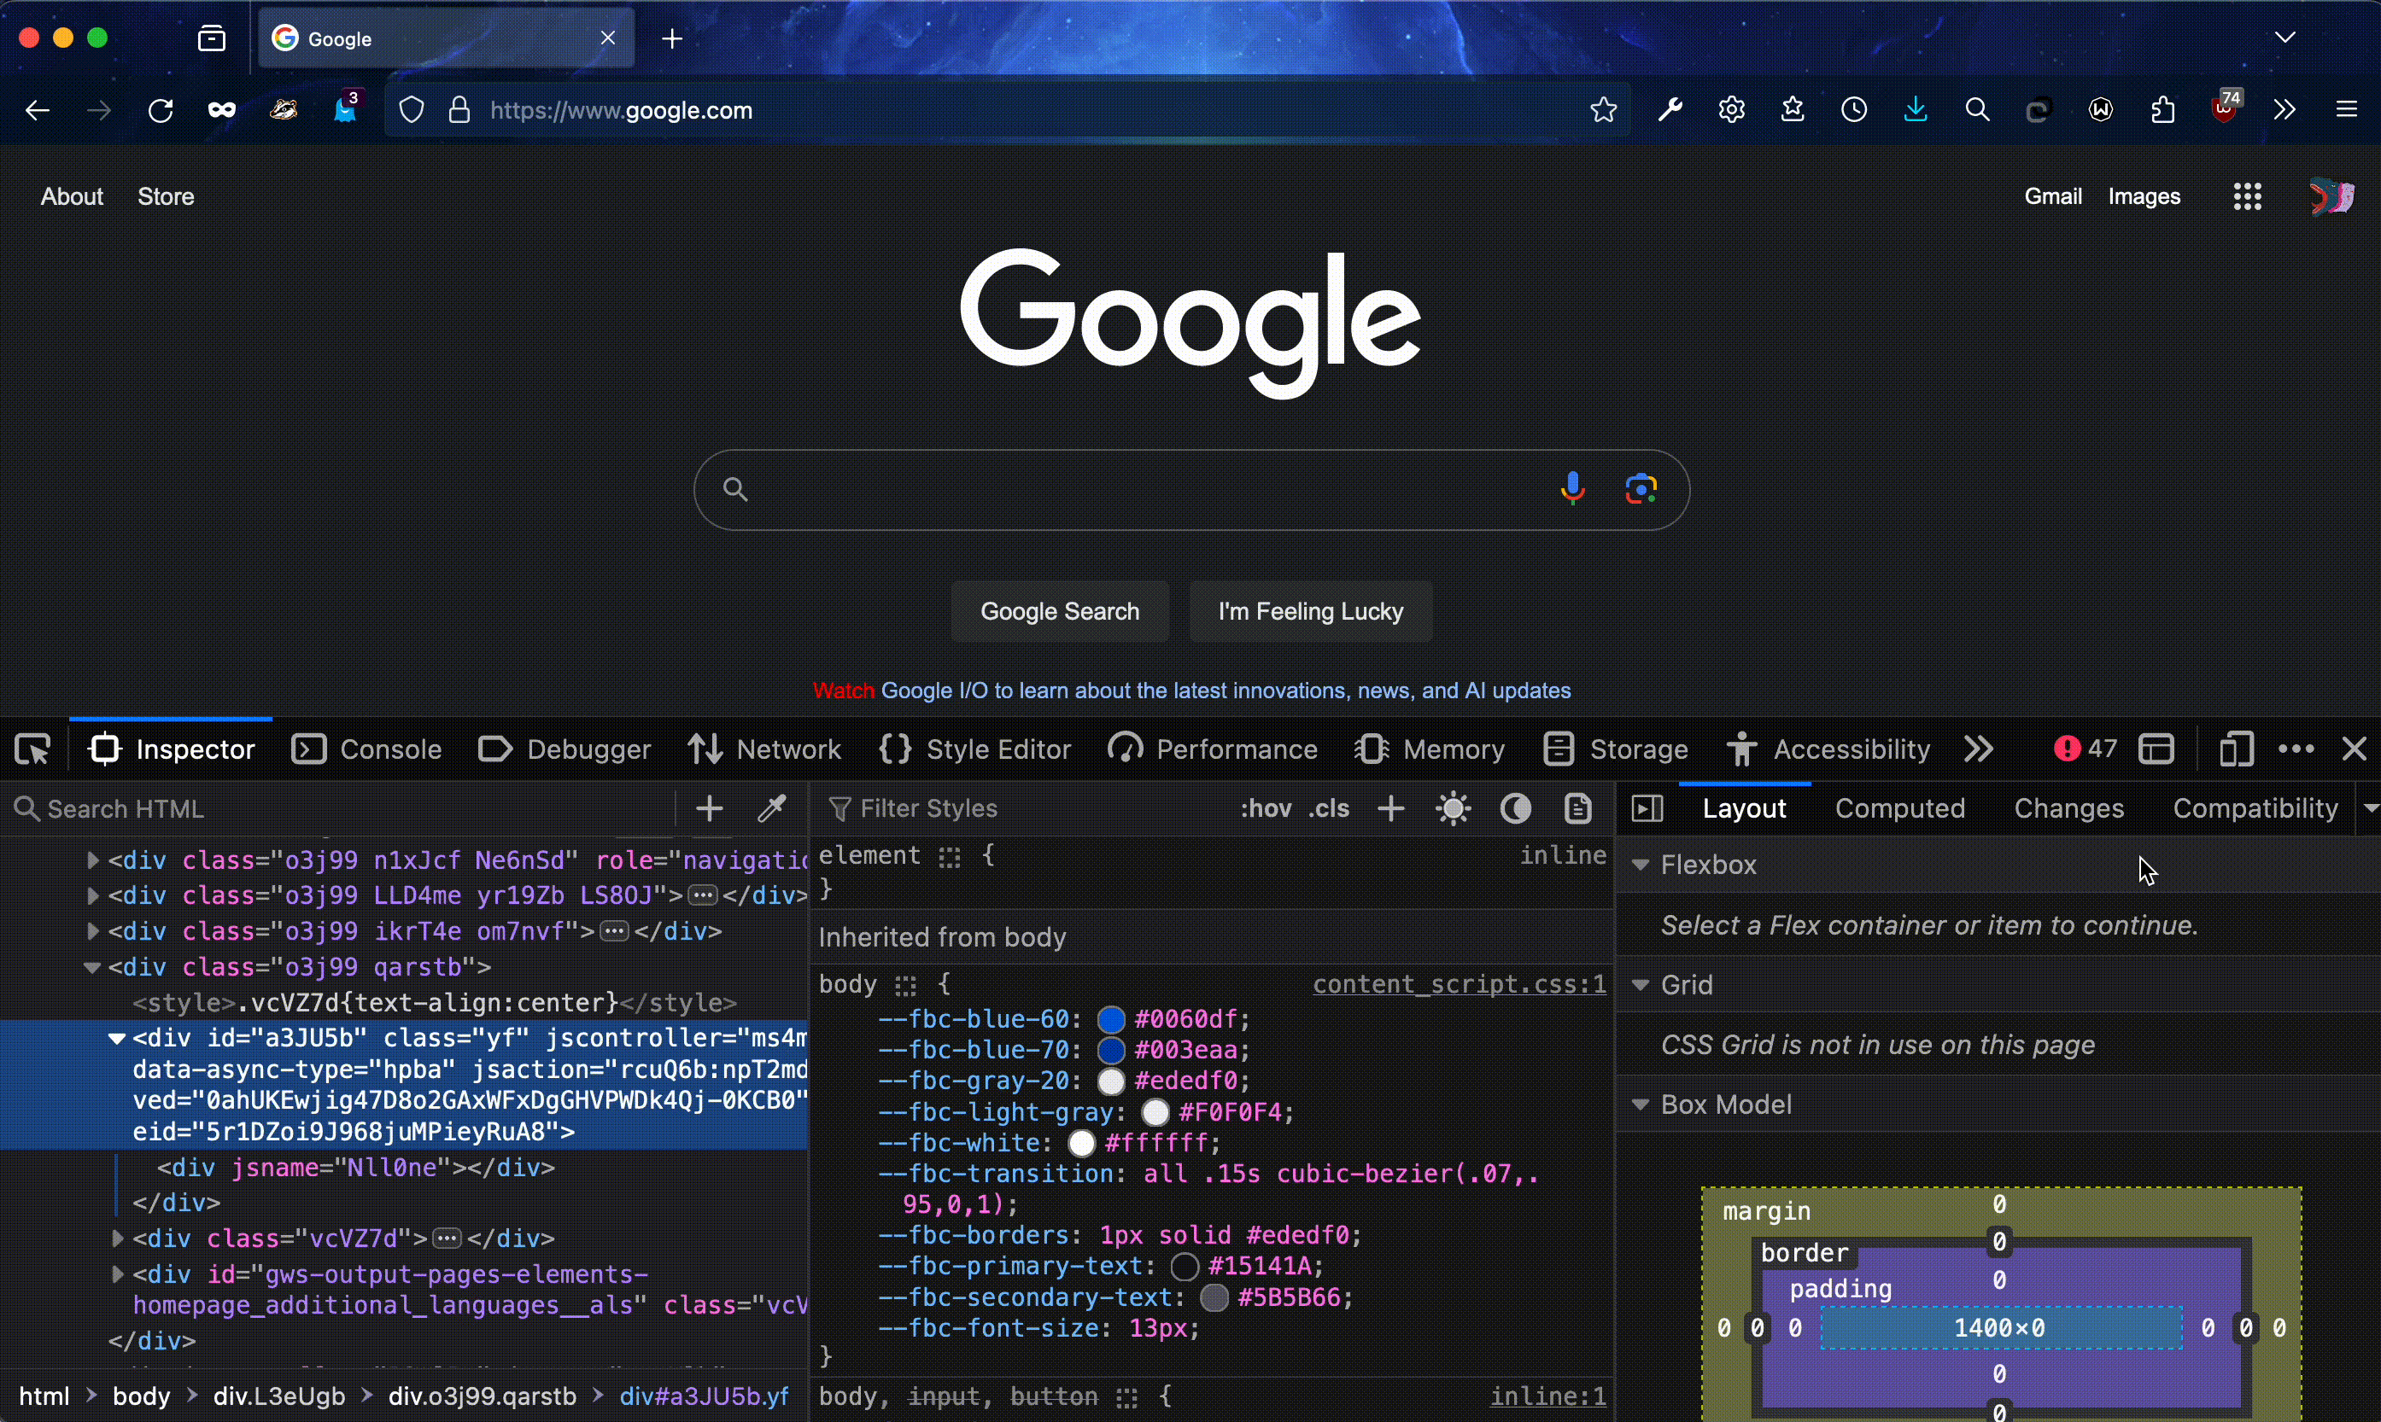Image resolution: width=2381 pixels, height=1422 pixels.
Task: Open the extensions puzzle icon
Action: 2162,110
